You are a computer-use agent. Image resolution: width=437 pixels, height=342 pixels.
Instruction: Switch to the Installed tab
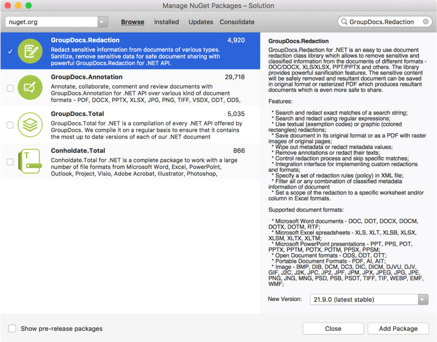pyautogui.click(x=166, y=22)
